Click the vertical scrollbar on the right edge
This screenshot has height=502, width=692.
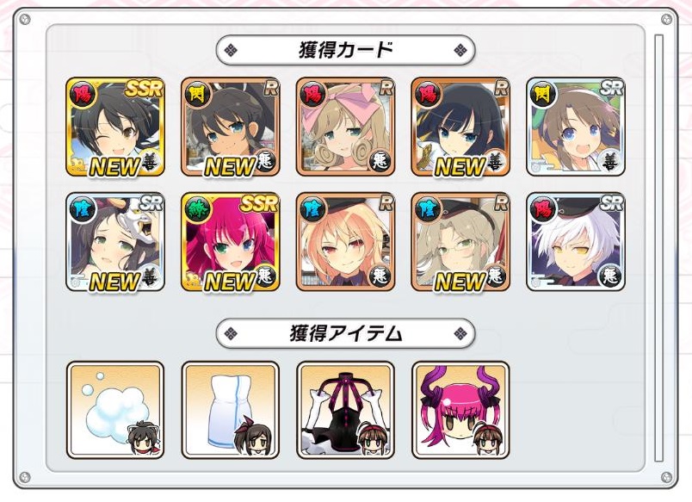coord(659,248)
